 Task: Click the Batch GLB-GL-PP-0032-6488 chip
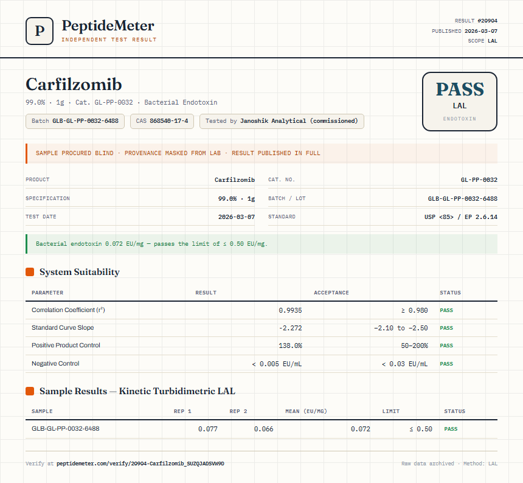[75, 121]
